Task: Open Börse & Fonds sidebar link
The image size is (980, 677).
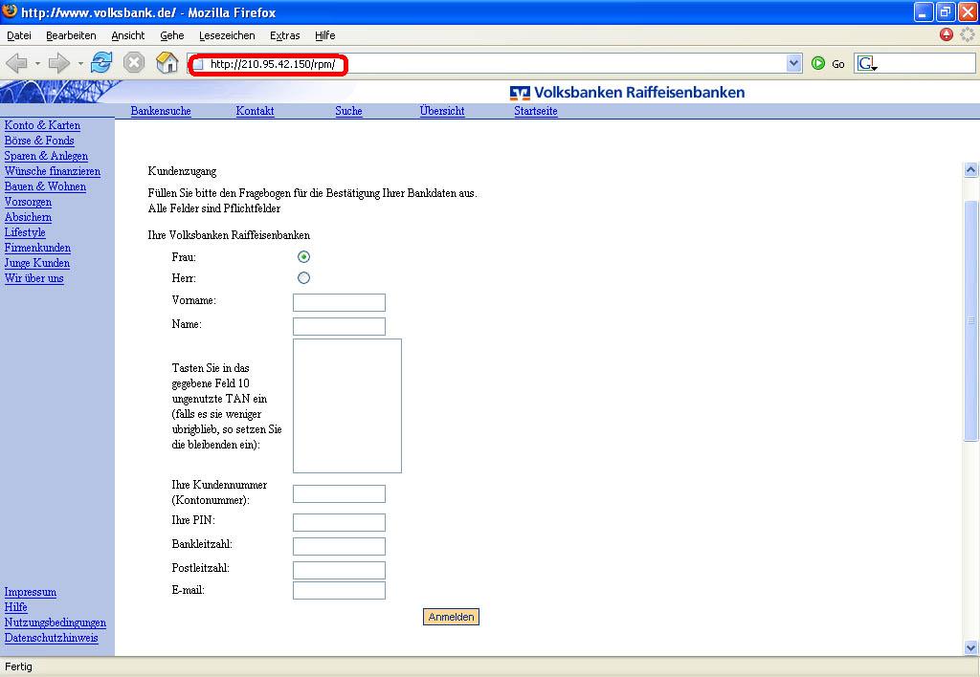Action: pos(39,141)
